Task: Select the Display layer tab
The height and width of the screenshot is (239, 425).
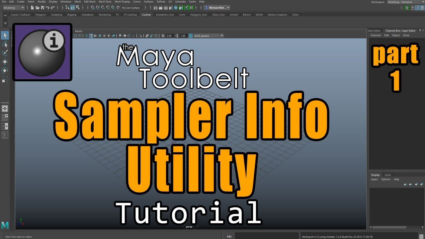Action: point(375,175)
